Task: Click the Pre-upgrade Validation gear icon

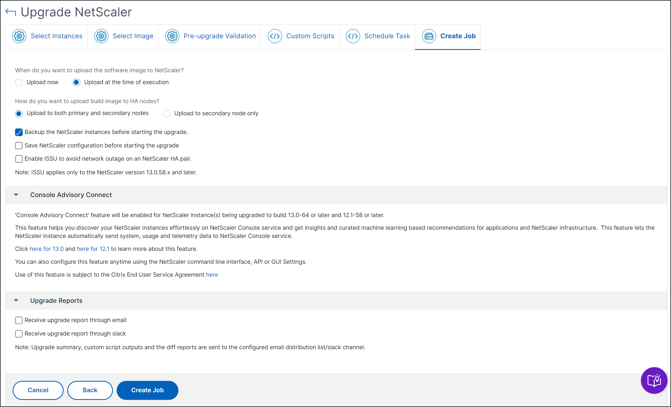Action: coord(172,36)
